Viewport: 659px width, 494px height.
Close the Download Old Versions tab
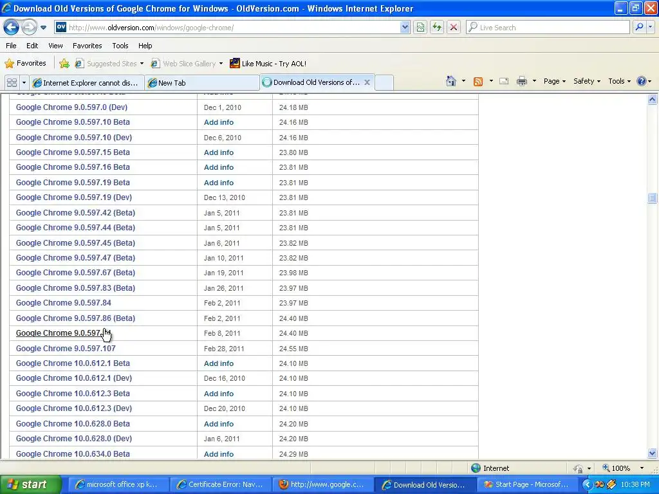[367, 82]
